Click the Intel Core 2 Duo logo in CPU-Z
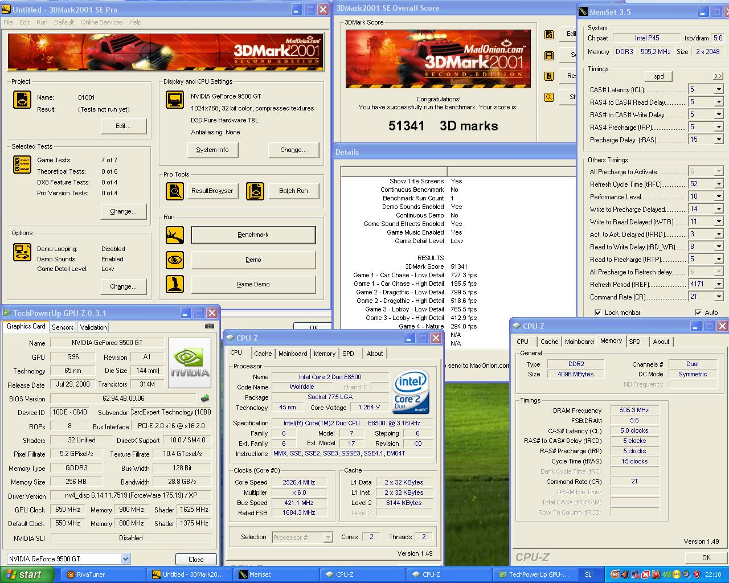 point(411,393)
